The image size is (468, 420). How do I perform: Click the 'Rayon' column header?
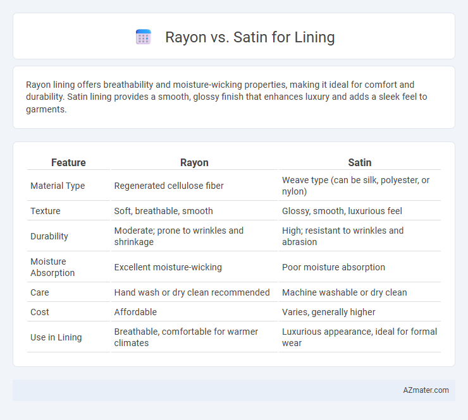(x=194, y=162)
